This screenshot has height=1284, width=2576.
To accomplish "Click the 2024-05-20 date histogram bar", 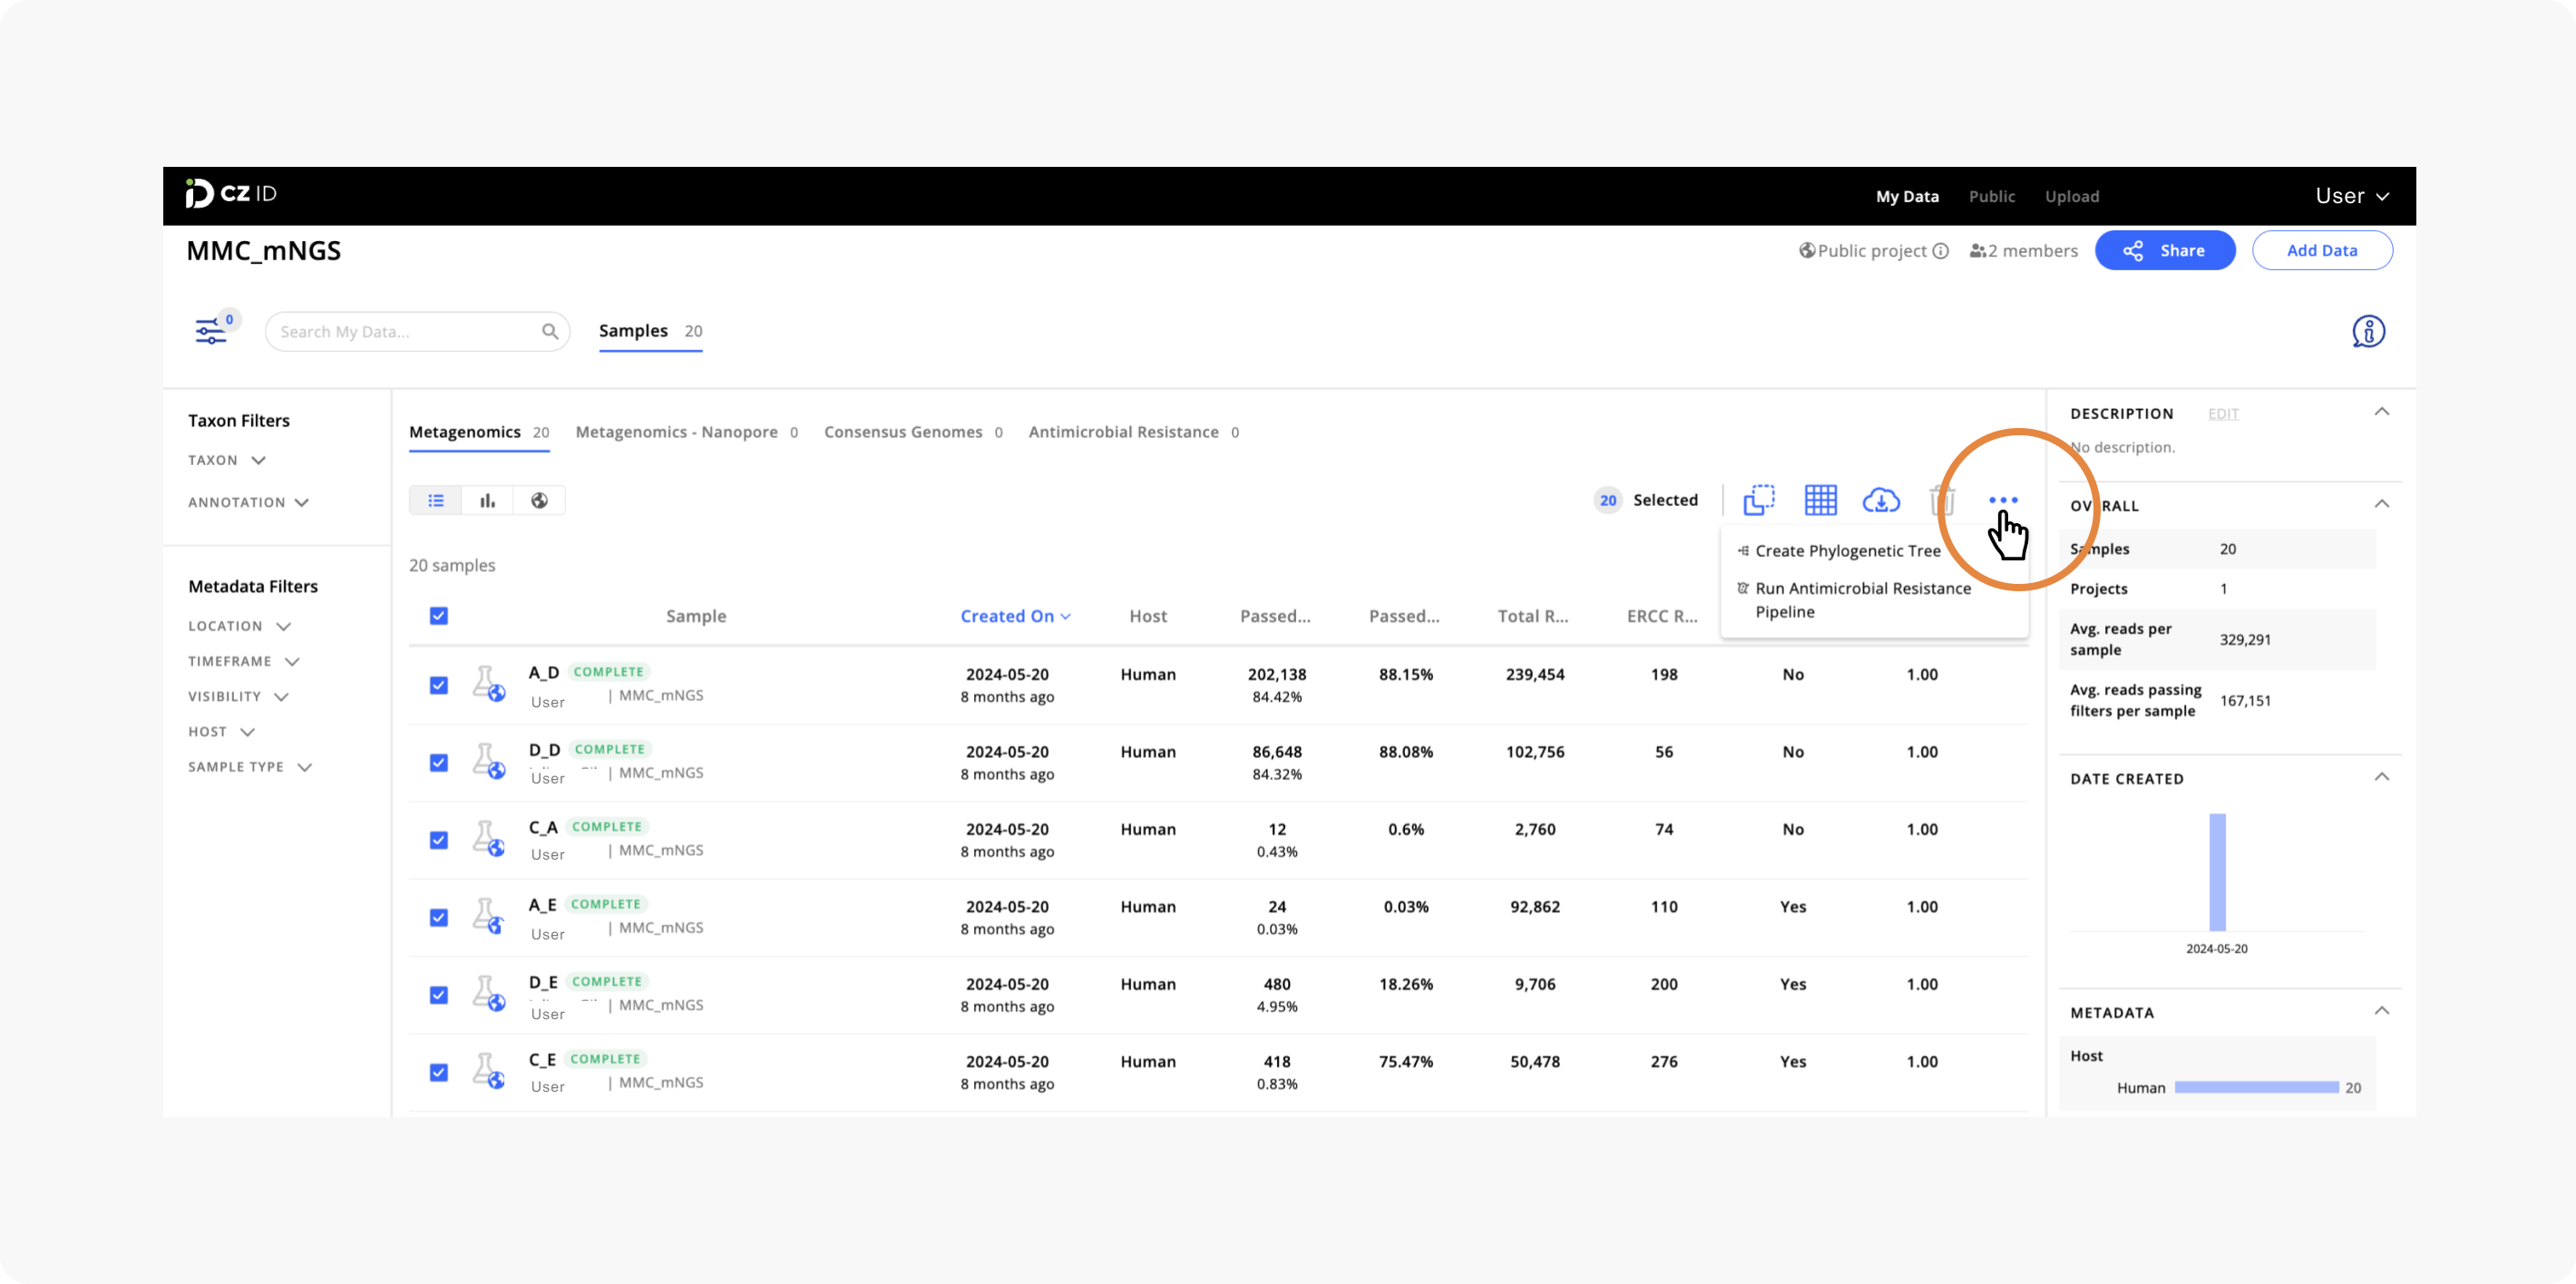I will click(2217, 872).
